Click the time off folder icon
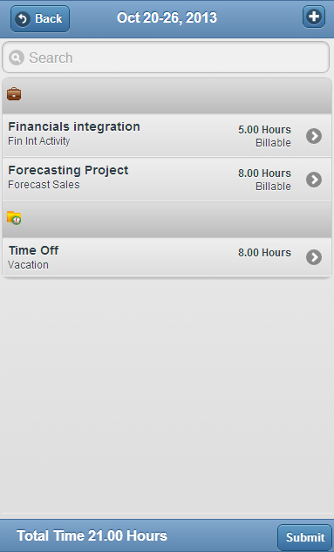This screenshot has width=334, height=552. 14,218
